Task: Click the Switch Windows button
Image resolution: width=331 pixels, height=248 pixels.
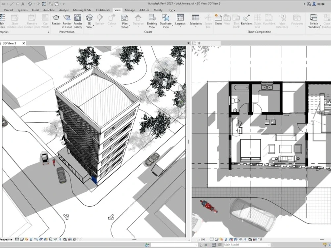Action: tap(313, 21)
